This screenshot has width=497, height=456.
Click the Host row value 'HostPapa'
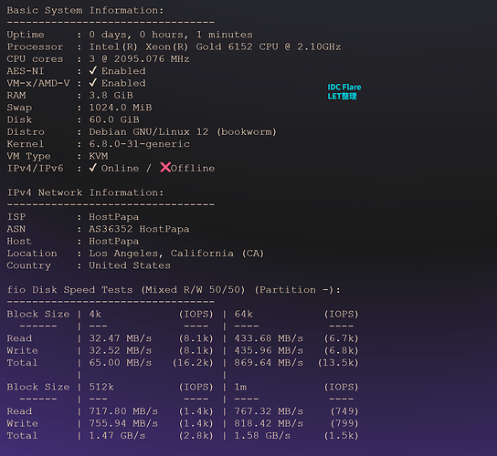tap(114, 241)
